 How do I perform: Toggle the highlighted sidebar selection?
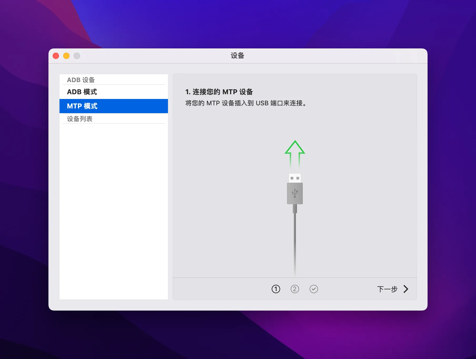coord(113,106)
